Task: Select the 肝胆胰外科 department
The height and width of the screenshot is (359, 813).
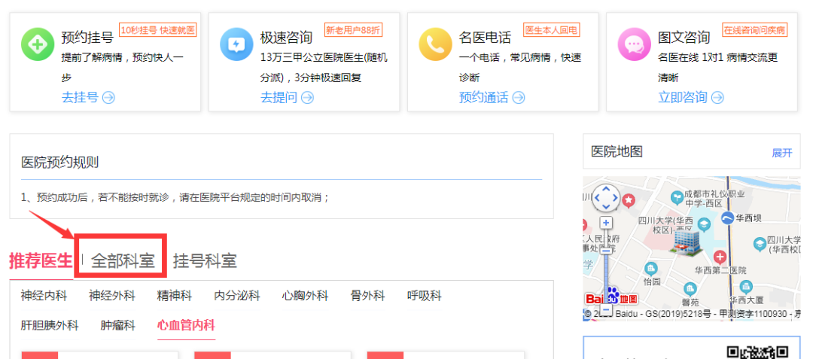Action: pyautogui.click(x=50, y=326)
